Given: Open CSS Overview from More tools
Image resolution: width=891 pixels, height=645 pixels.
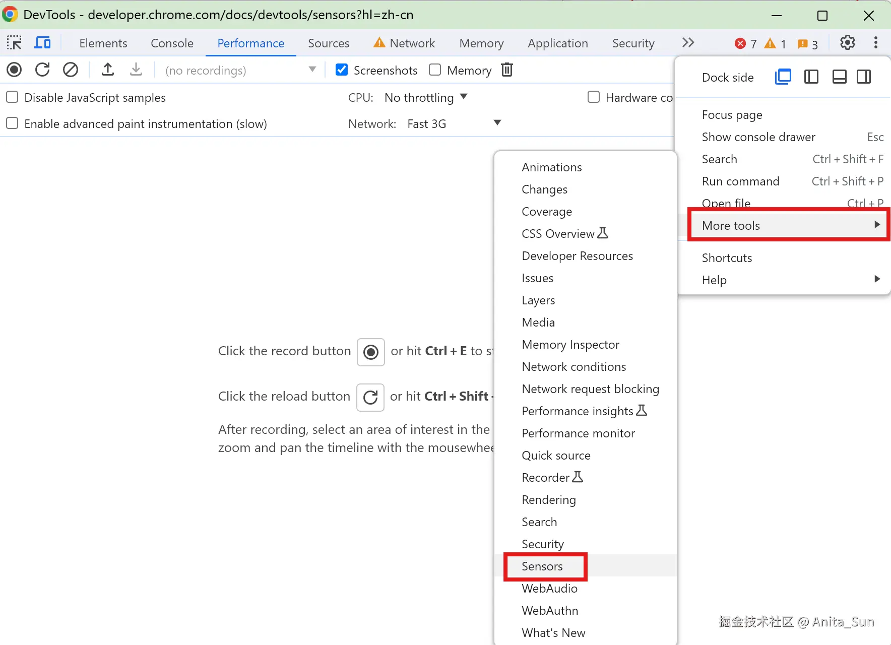Looking at the screenshot, I should click(586, 234).
